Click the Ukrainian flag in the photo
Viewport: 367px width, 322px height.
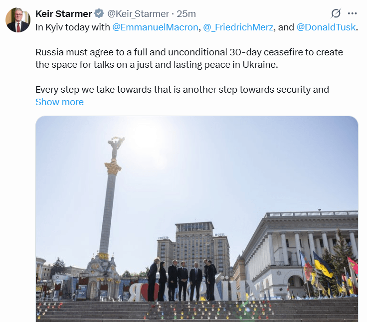tap(323, 265)
